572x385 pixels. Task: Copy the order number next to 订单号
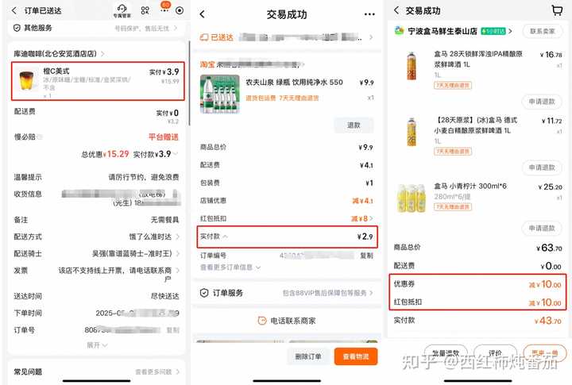[173, 330]
